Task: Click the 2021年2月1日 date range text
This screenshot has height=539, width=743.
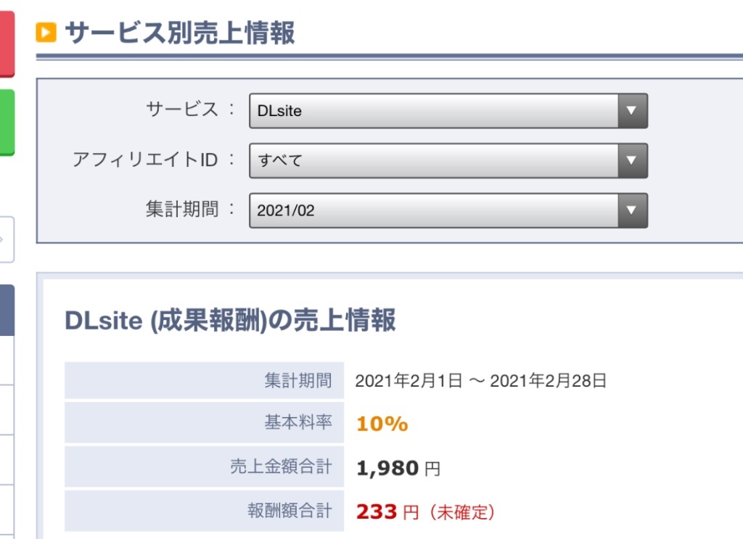Action: [x=480, y=381]
